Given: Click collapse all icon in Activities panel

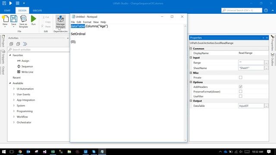Looking at the screenshot, I should tap(18, 44).
